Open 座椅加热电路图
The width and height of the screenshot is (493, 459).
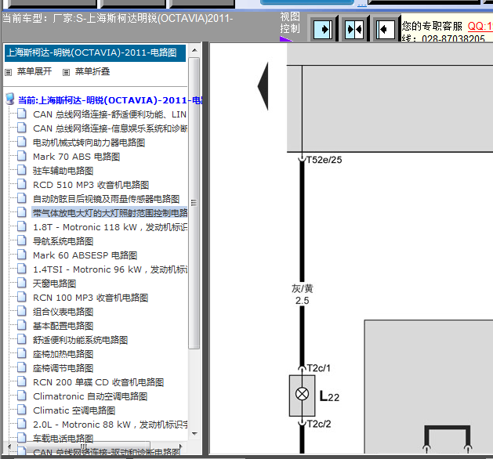(63, 354)
